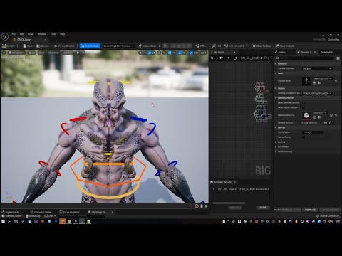
Task: Collapse the Animation section
Action: pyautogui.click(x=276, y=64)
